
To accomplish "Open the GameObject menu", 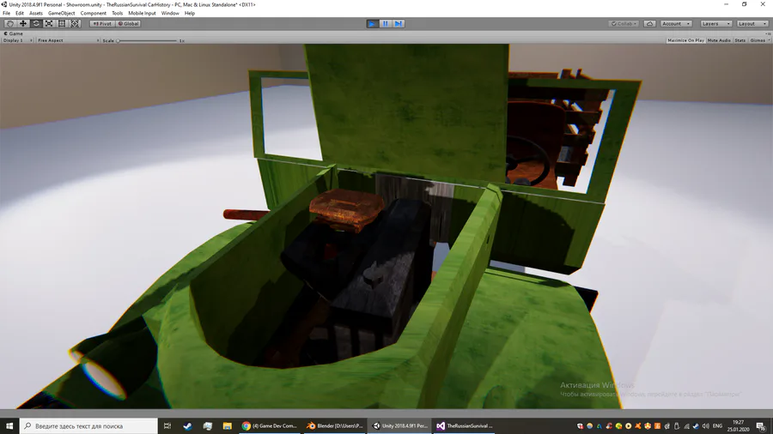I will click(x=62, y=13).
